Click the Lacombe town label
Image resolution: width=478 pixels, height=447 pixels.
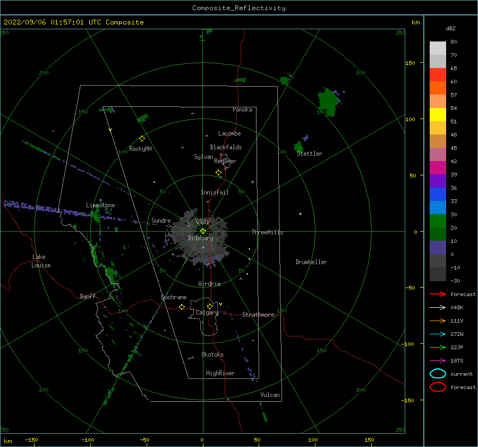pos(229,133)
